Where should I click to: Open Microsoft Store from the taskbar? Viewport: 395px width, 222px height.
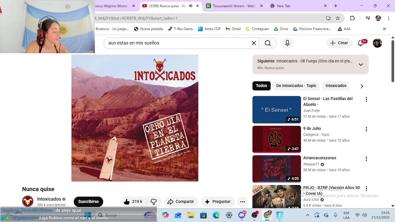(x=203, y=215)
